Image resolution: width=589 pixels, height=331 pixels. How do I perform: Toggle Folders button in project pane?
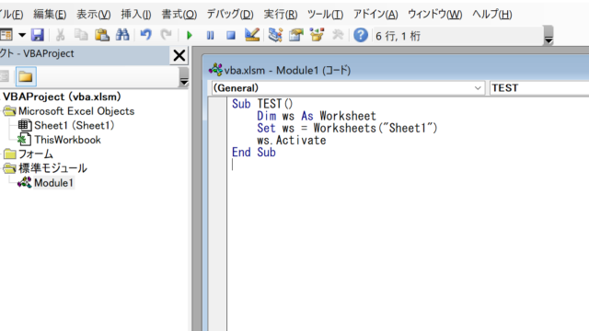click(x=26, y=77)
